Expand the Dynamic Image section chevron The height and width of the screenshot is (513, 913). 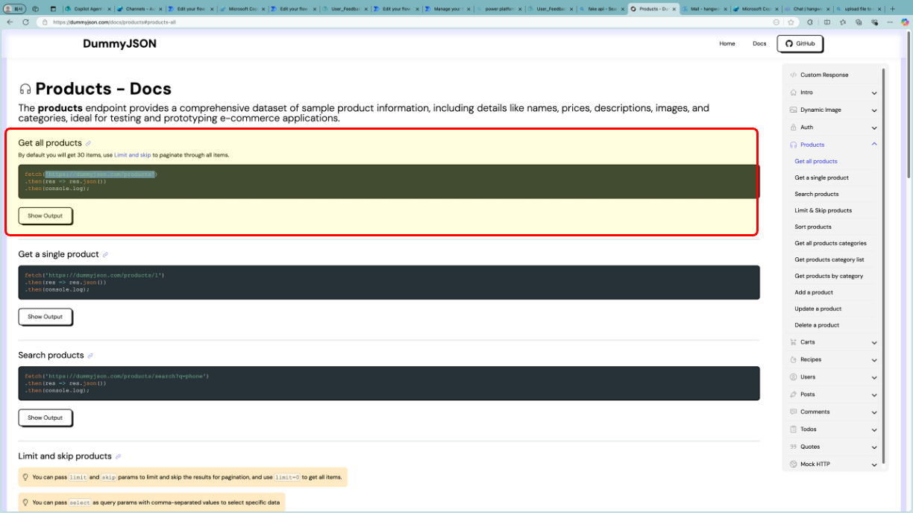(874, 110)
